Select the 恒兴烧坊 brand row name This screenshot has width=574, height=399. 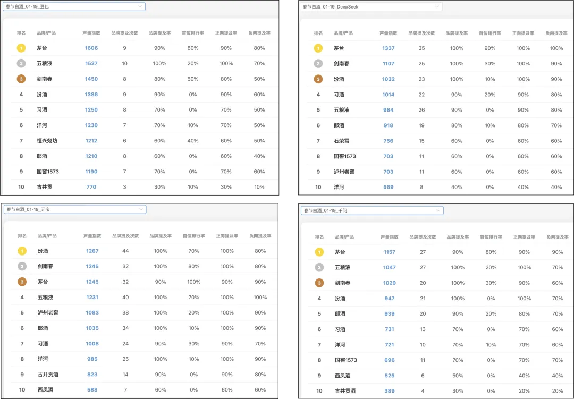pyautogui.click(x=47, y=141)
